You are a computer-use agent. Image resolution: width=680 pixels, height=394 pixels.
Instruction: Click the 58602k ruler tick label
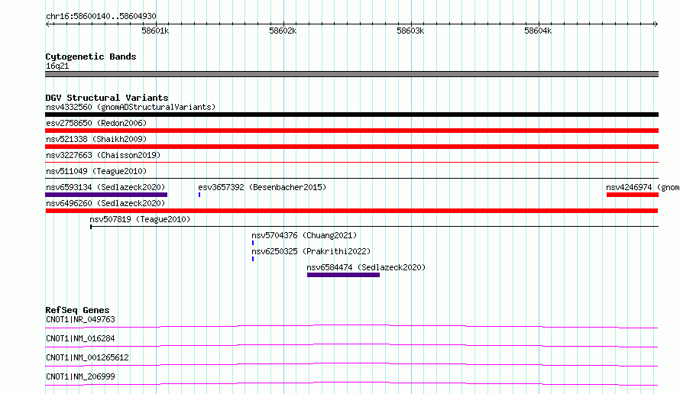point(283,31)
